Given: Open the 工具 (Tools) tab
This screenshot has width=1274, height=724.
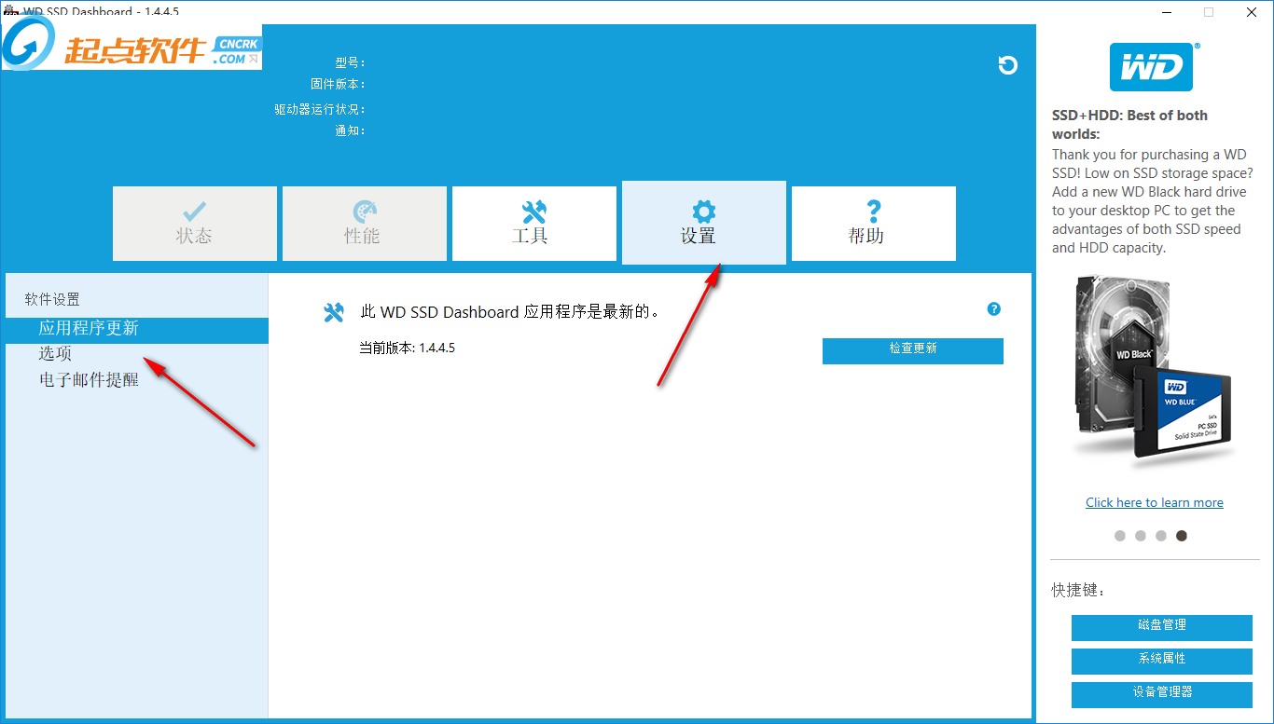Looking at the screenshot, I should tap(534, 224).
